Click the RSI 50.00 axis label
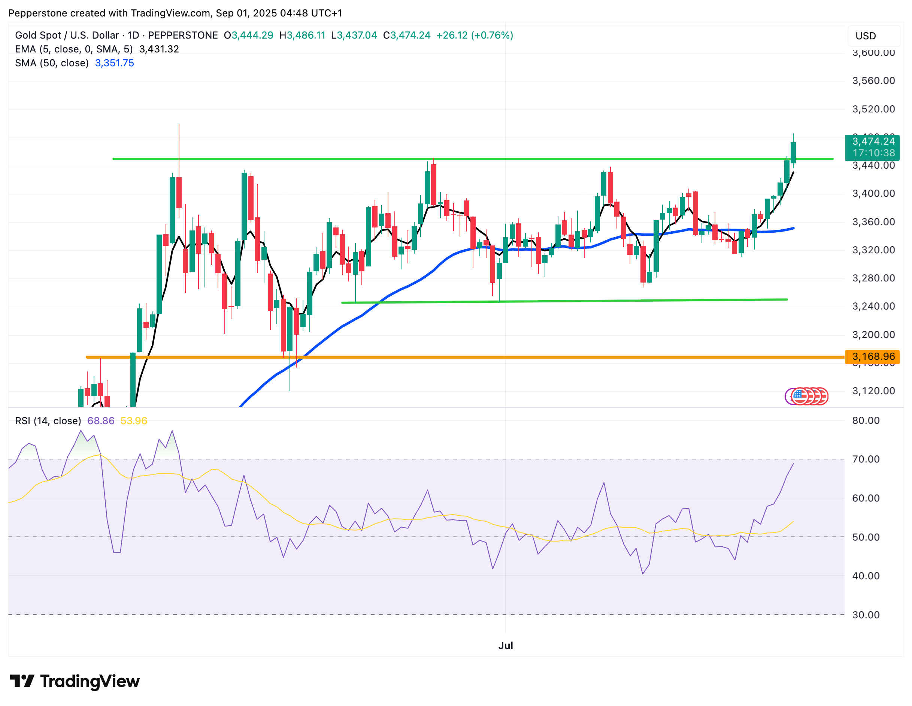Screen dimensions: 912x706 (866, 537)
